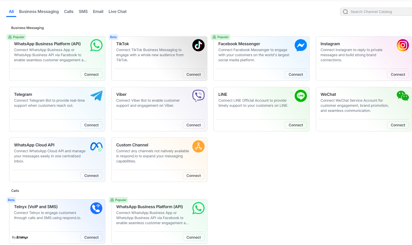
Task: Connect the LINE channel
Action: click(x=296, y=125)
